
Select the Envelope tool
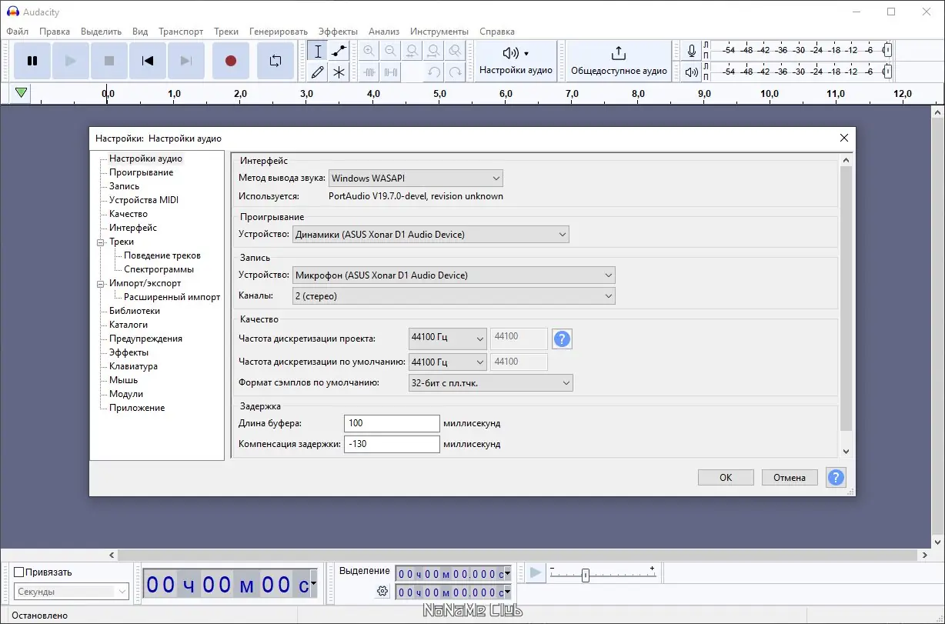coord(339,52)
